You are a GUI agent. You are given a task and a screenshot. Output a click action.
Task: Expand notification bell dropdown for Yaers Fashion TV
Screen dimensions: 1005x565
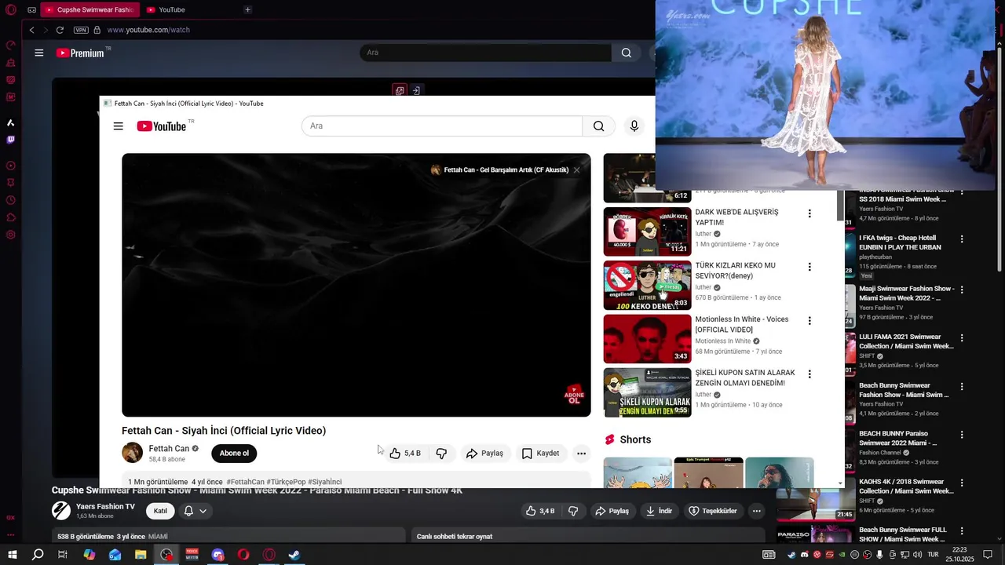click(196, 511)
